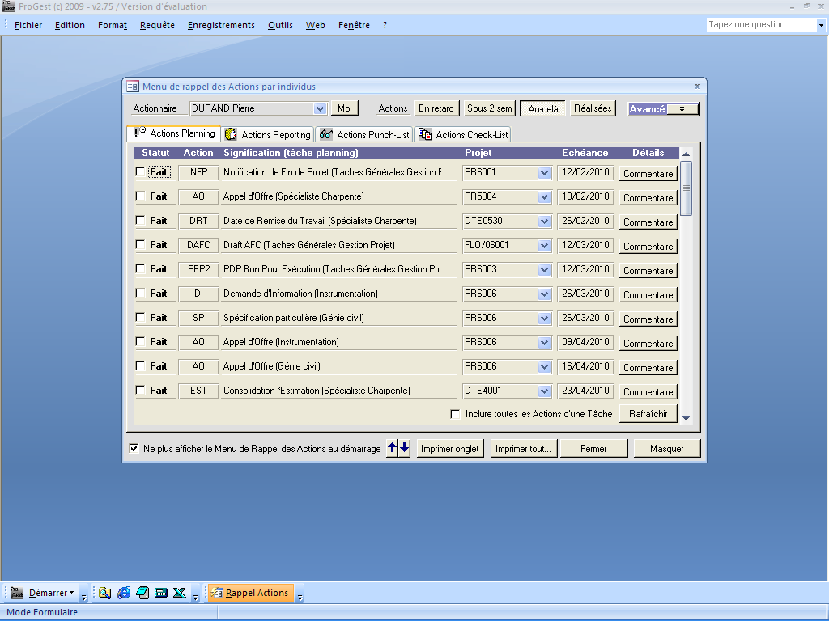This screenshot has height=621, width=829.
Task: Expand the Avancé dropdown
Action: pyautogui.click(x=682, y=109)
